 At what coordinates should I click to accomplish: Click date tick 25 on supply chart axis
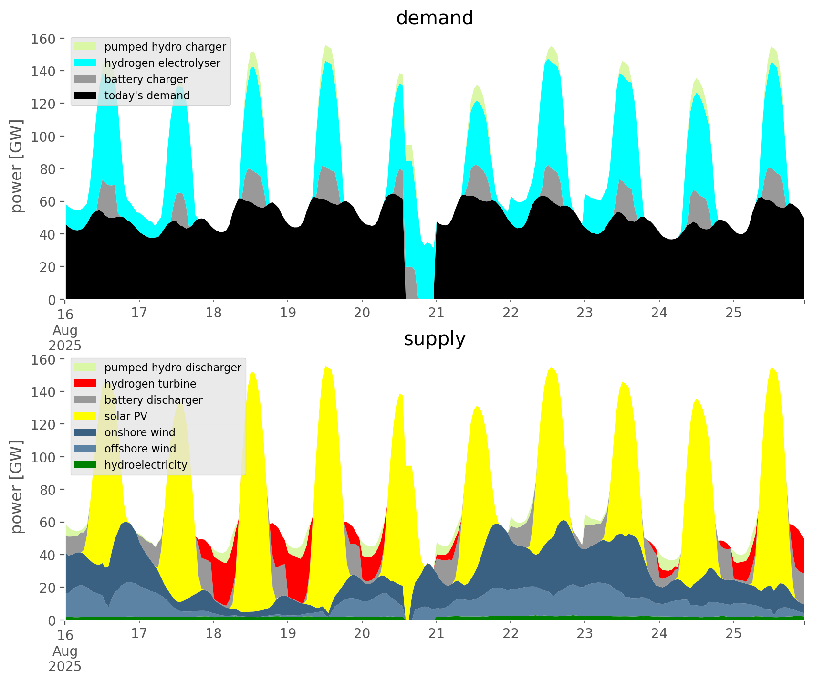[733, 634]
